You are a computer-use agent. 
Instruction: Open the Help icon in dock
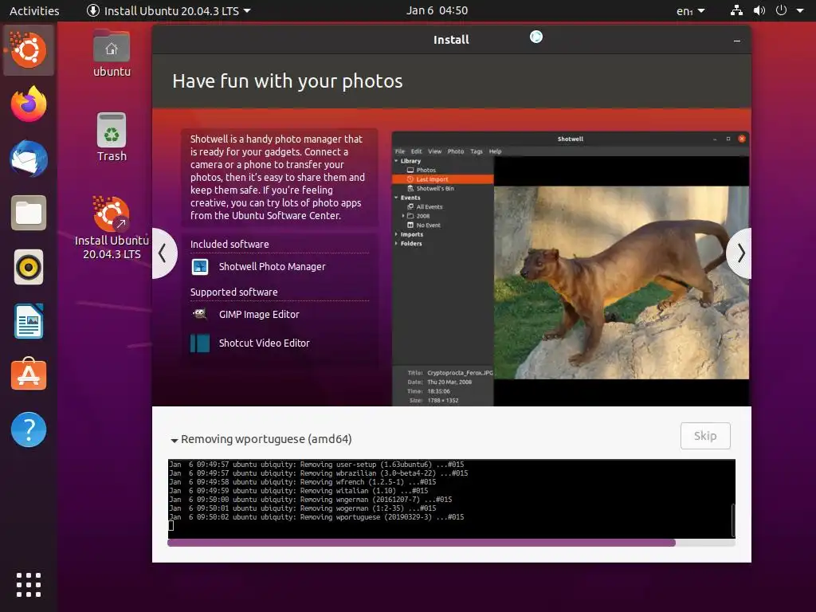[x=29, y=430]
